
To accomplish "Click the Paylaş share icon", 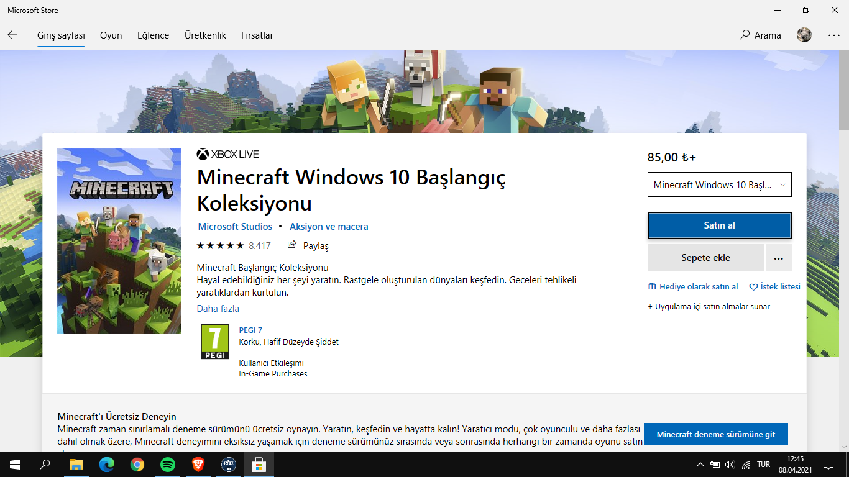I will coord(292,245).
